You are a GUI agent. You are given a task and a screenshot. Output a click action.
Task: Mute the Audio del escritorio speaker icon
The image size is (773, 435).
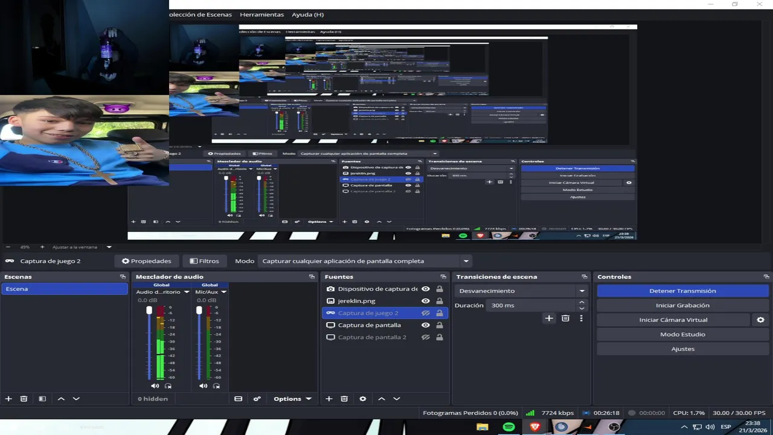[x=155, y=386]
